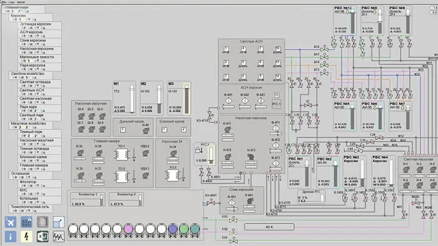Click valve Е03
The width and height of the screenshot is (438, 246).
coord(233,220)
